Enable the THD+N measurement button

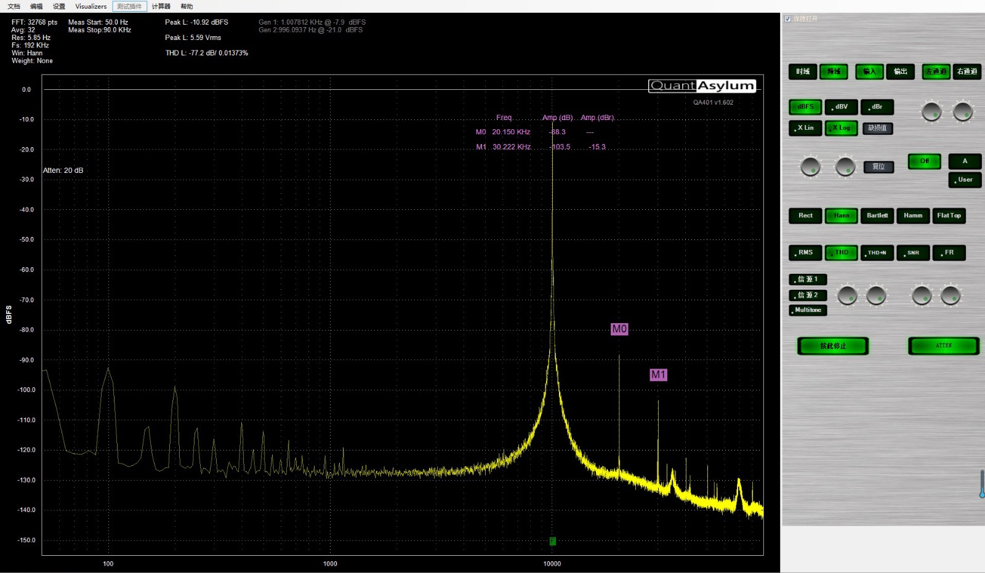coord(877,253)
